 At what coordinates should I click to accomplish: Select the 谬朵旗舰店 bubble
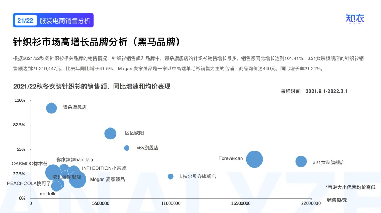[52, 108]
